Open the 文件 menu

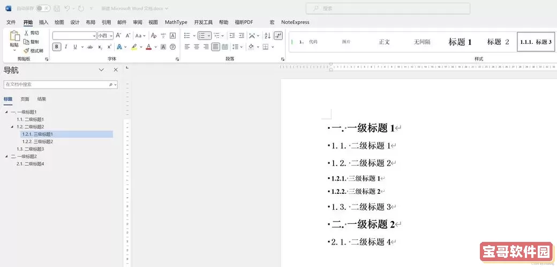coord(11,22)
